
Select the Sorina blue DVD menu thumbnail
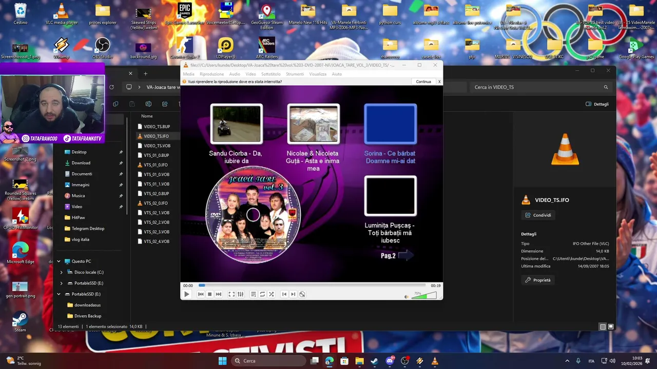tap(390, 124)
